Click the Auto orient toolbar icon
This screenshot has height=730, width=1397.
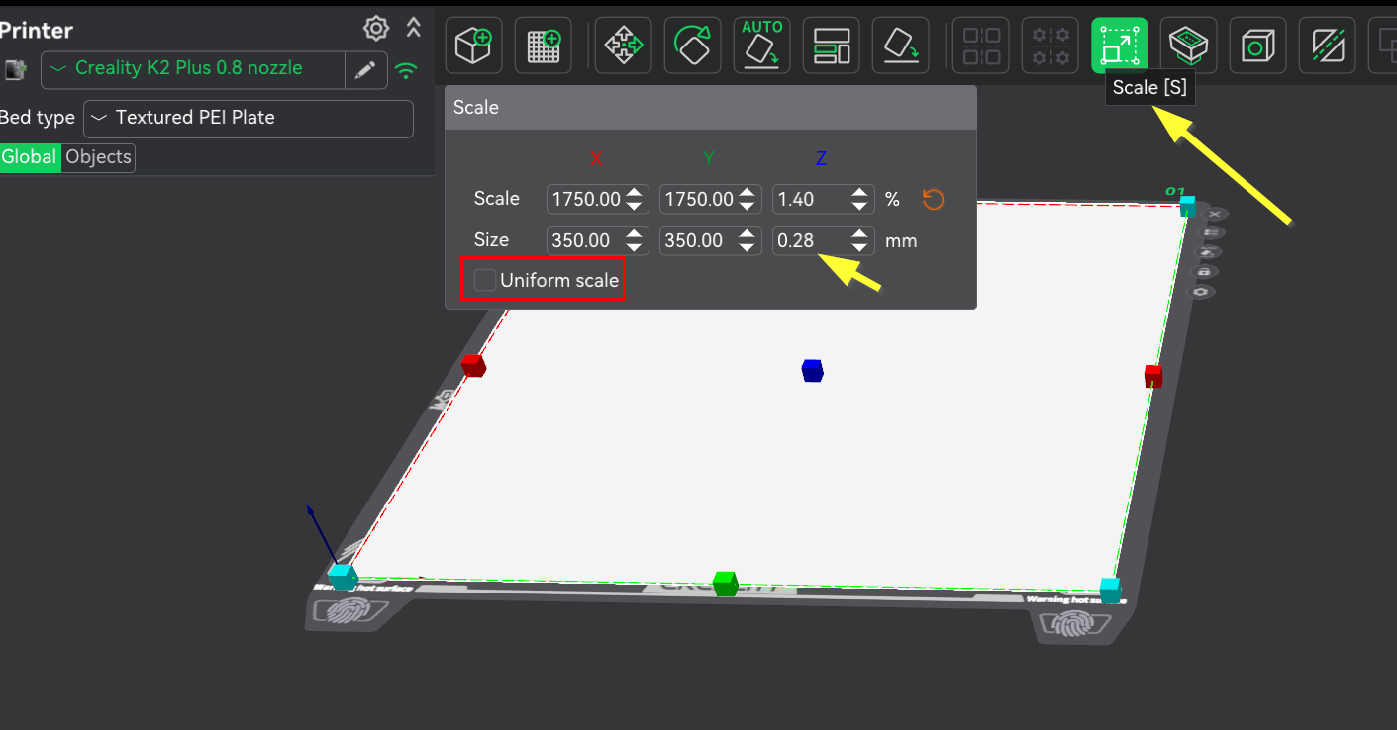point(761,46)
